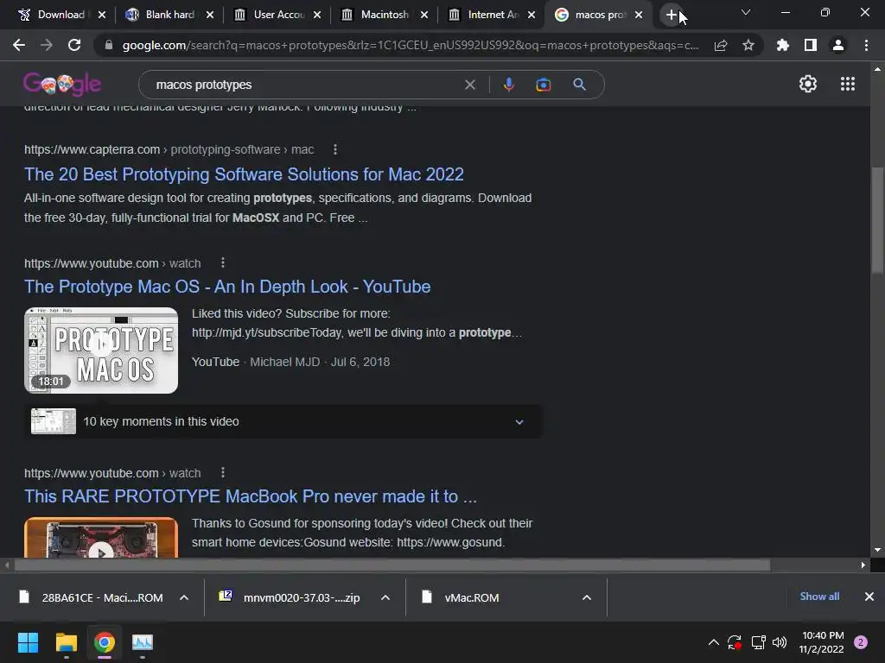Reload the current page

click(x=74, y=45)
